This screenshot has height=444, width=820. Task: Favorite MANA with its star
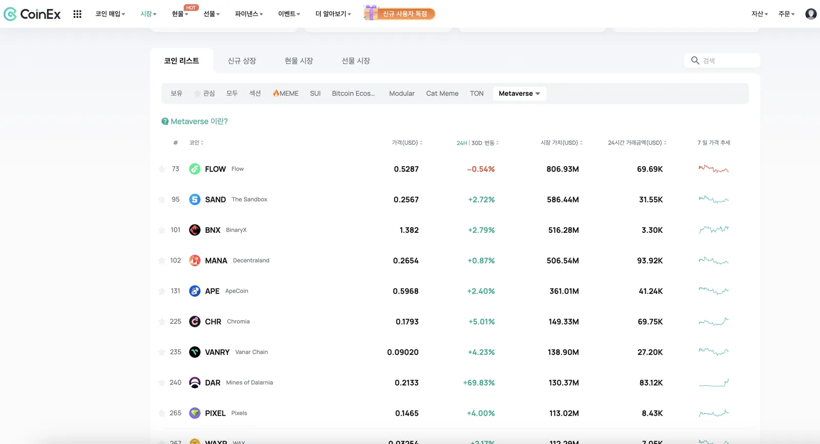point(162,260)
